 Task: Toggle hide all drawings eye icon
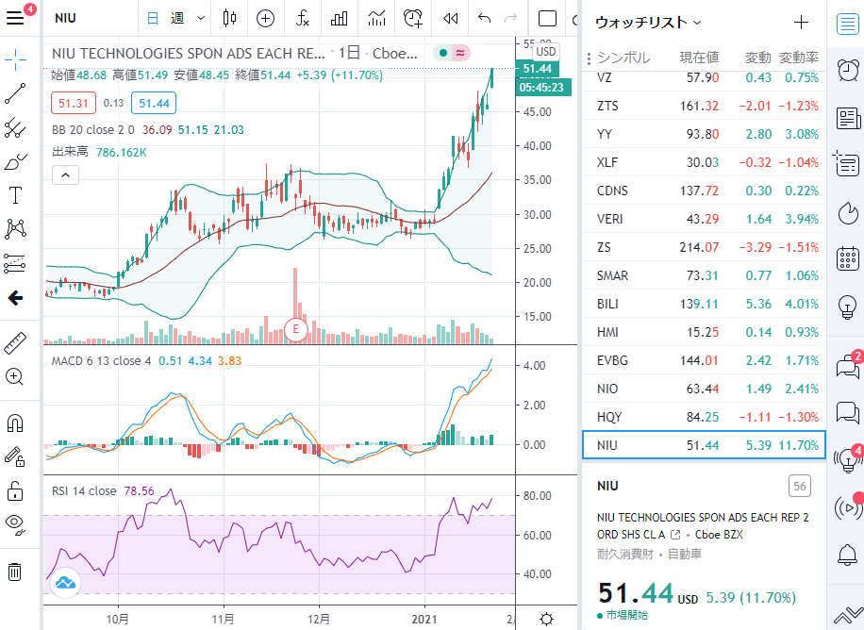(15, 523)
